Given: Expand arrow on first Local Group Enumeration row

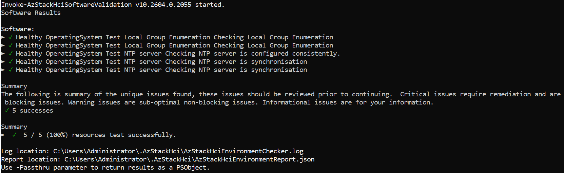Looking at the screenshot, I should 3,37.
